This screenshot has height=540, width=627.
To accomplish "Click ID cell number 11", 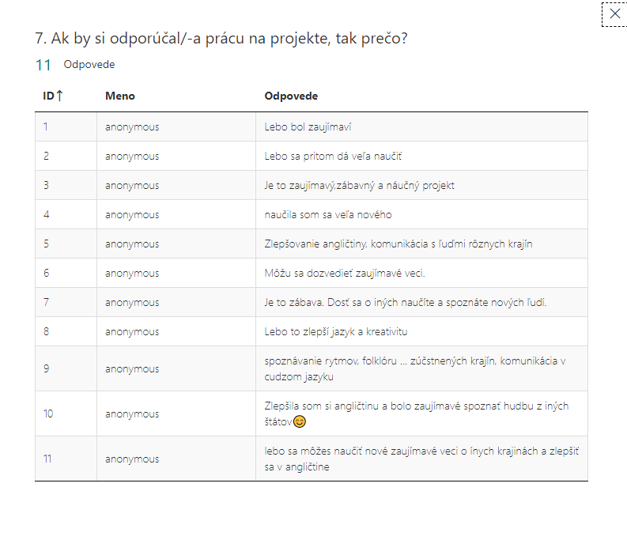I will point(47,459).
